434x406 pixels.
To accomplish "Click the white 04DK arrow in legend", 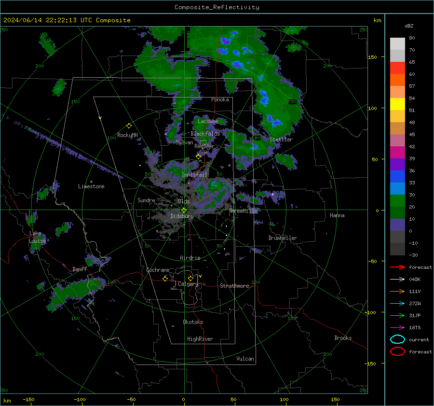I will tap(397, 279).
